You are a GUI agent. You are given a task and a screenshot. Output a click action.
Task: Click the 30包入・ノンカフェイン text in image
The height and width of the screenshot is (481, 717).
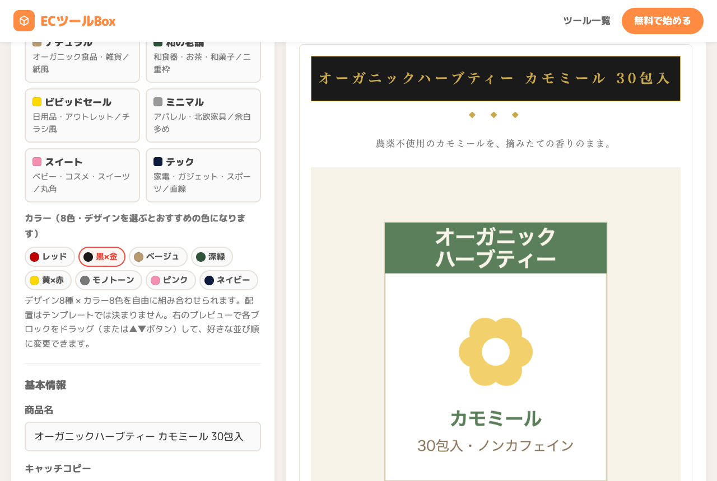(496, 446)
